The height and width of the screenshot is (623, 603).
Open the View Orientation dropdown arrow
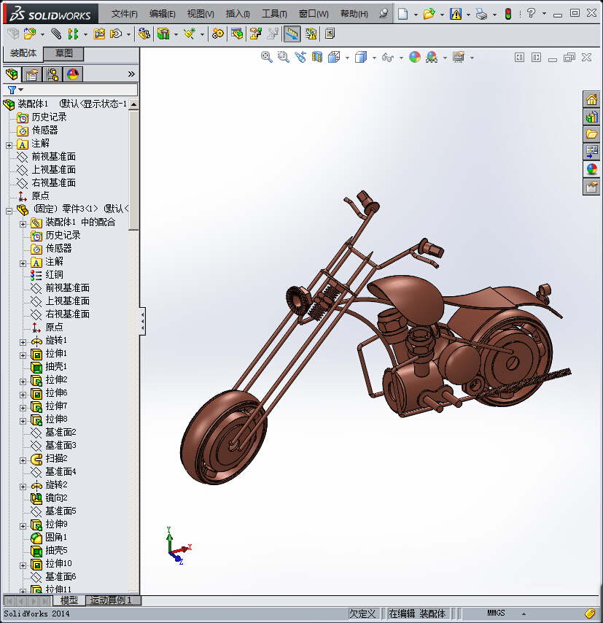click(x=348, y=58)
